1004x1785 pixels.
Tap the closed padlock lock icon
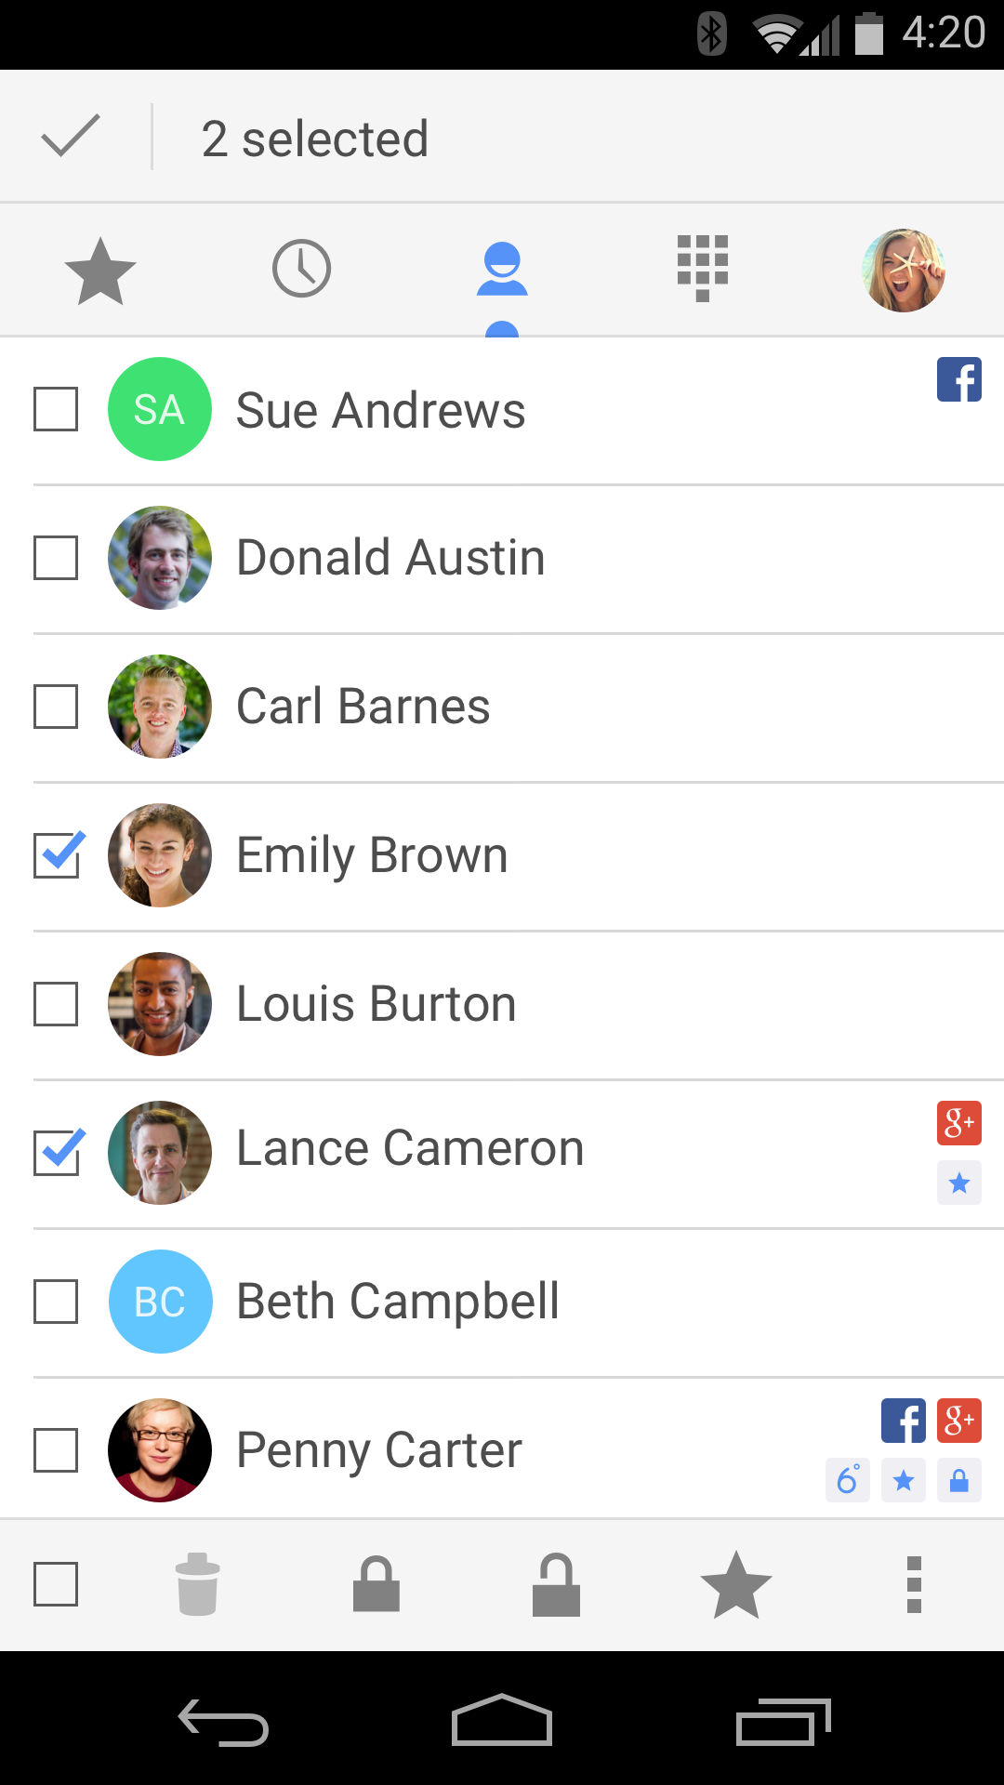tap(376, 1584)
